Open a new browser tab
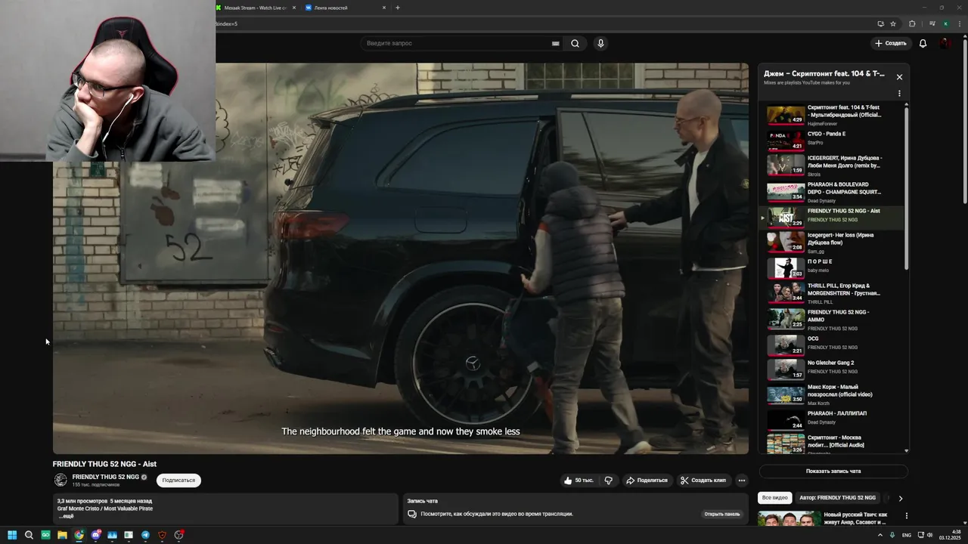This screenshot has height=544, width=968. click(398, 8)
